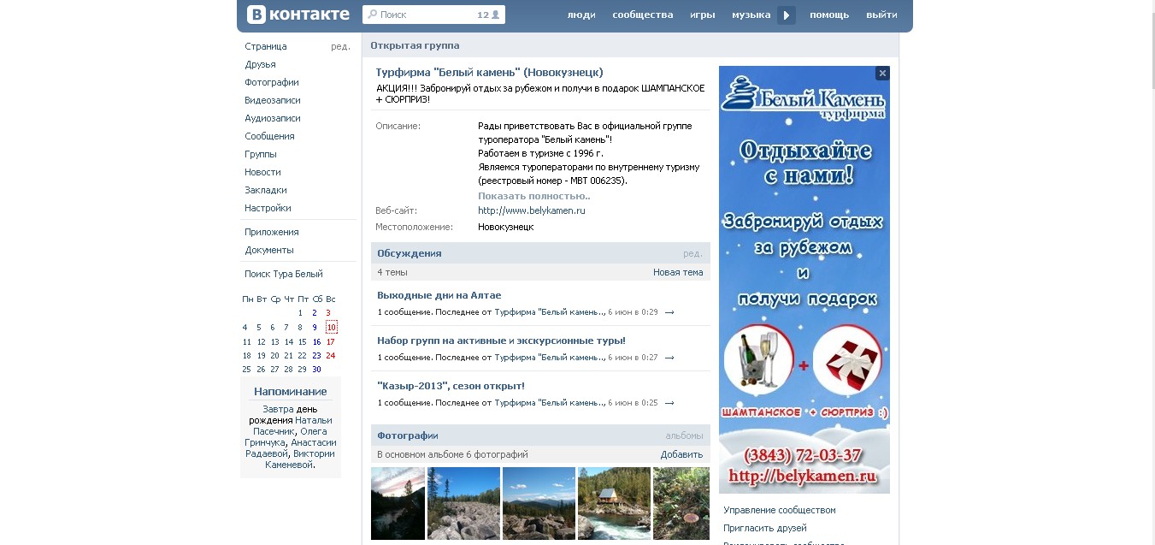Open Закладки in the sidebar
The width and height of the screenshot is (1155, 545).
pyautogui.click(x=266, y=190)
